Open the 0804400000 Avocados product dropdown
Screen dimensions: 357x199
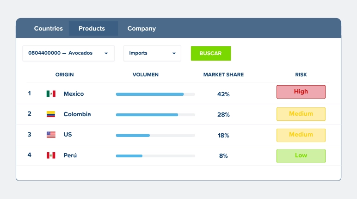pos(68,53)
